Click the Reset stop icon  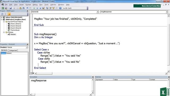40,8
